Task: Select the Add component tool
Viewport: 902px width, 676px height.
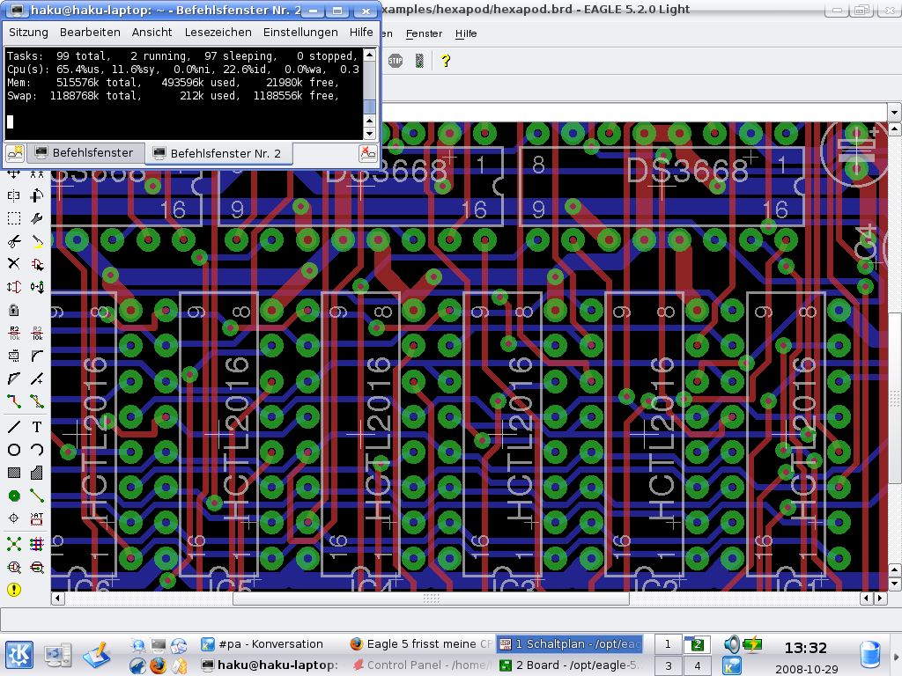Action: [x=37, y=264]
